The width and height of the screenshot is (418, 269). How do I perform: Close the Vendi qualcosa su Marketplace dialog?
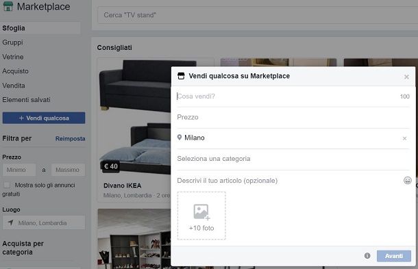click(406, 77)
